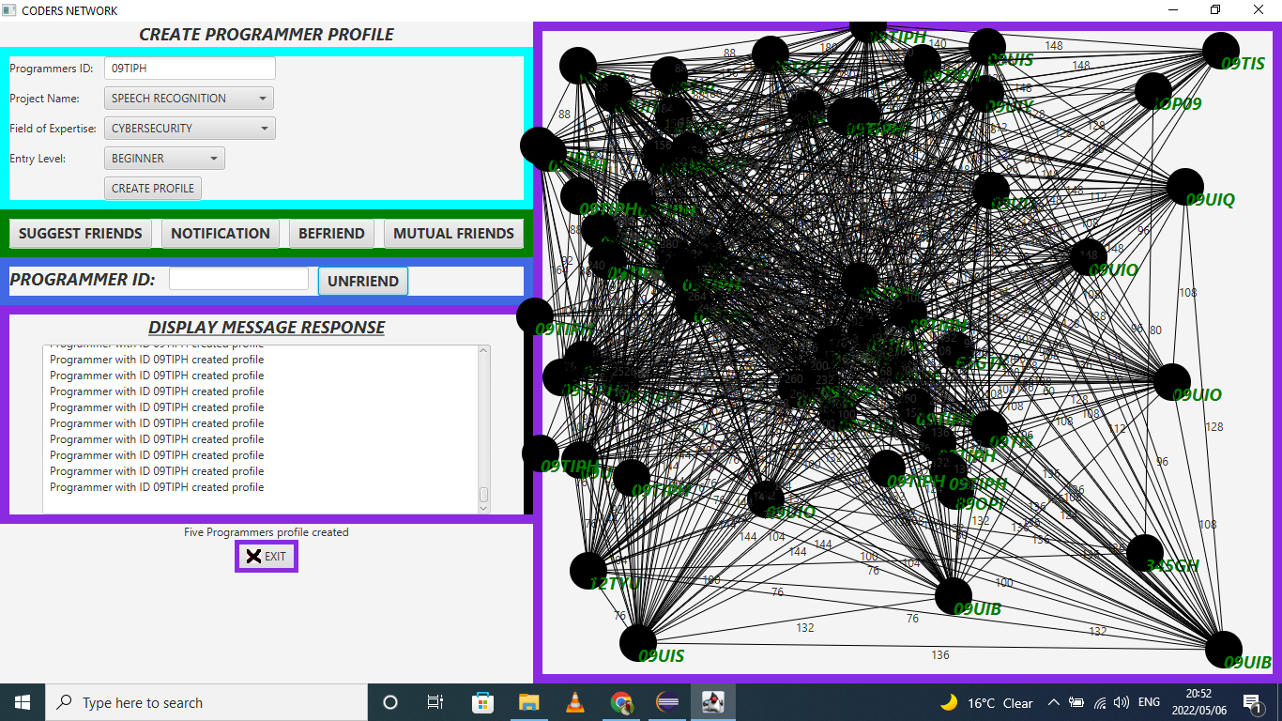
Task: Open Google Chrome from the taskbar
Action: pyautogui.click(x=620, y=701)
